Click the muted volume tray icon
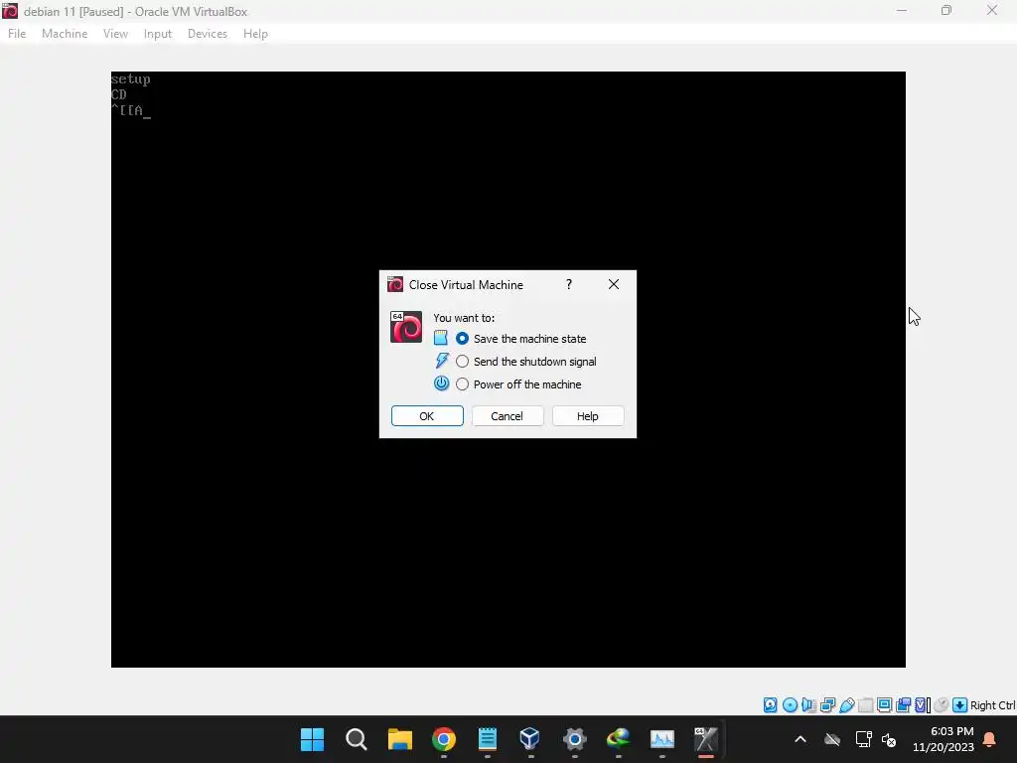The width and height of the screenshot is (1017, 763). [889, 739]
